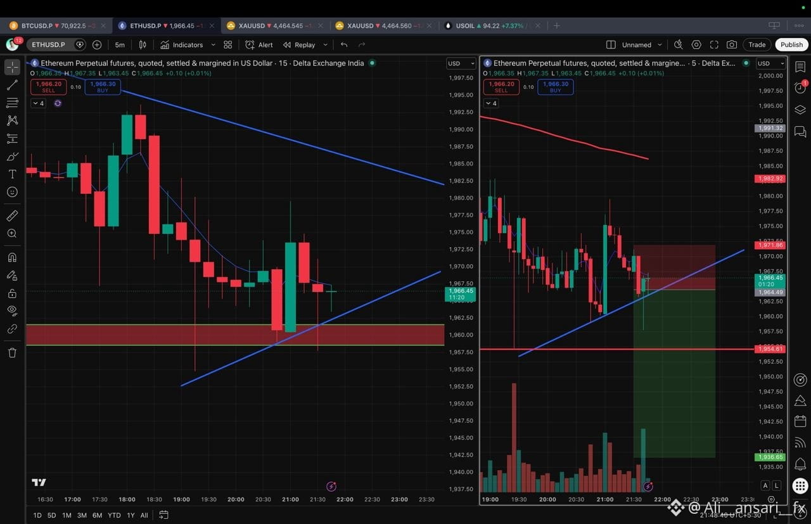Open the Unnamed layout dropdown arrow
The height and width of the screenshot is (524, 811).
(x=660, y=45)
